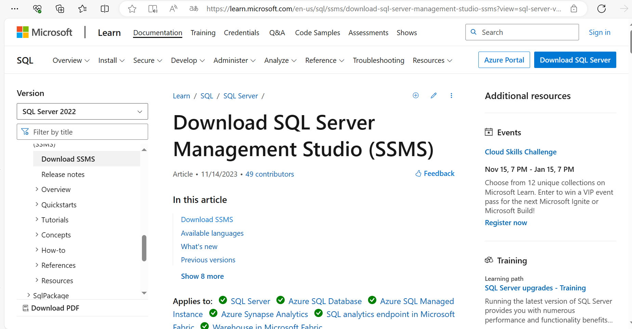
Task: Click the Collections icon in browser toolbar
Action: coord(60,9)
